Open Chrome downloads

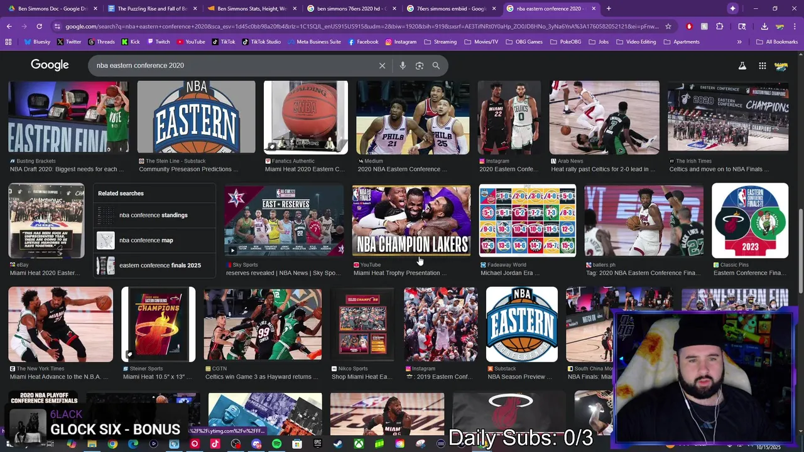pyautogui.click(x=764, y=26)
